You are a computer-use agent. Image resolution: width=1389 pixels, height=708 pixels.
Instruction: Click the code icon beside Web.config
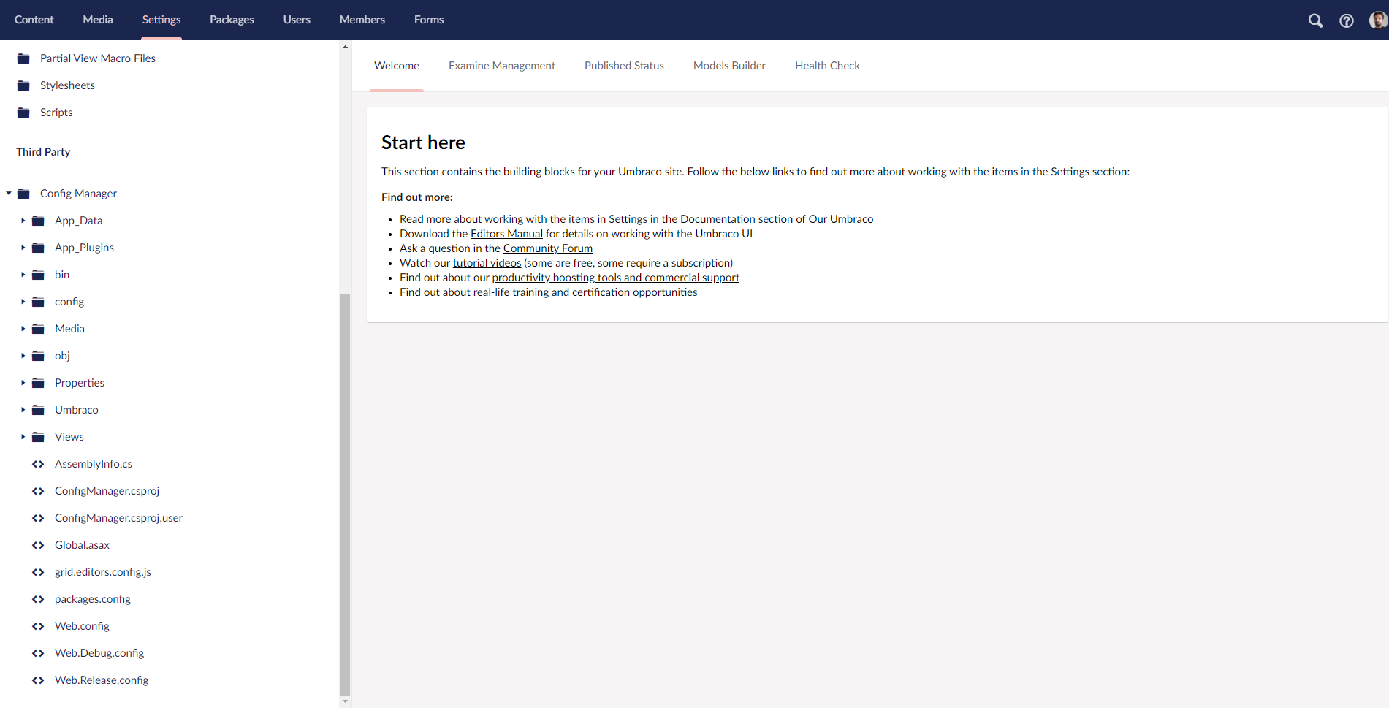pyautogui.click(x=38, y=626)
